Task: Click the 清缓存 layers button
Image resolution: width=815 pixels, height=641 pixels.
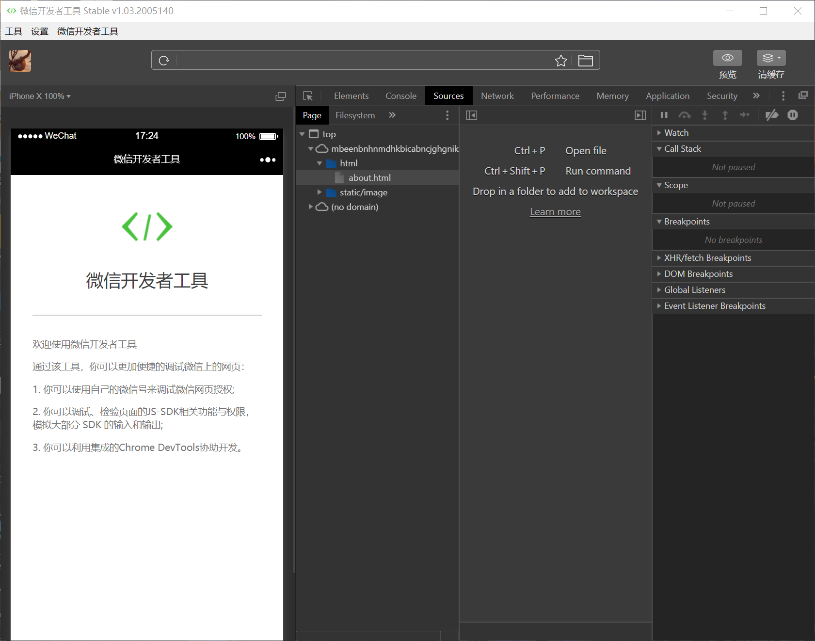Action: (x=771, y=58)
